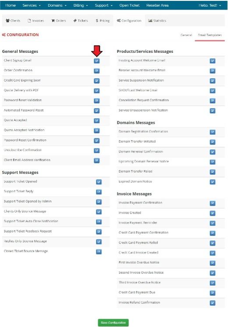Expand the Hello, Test! user menu
The height and width of the screenshot is (327, 228).
(x=210, y=5)
